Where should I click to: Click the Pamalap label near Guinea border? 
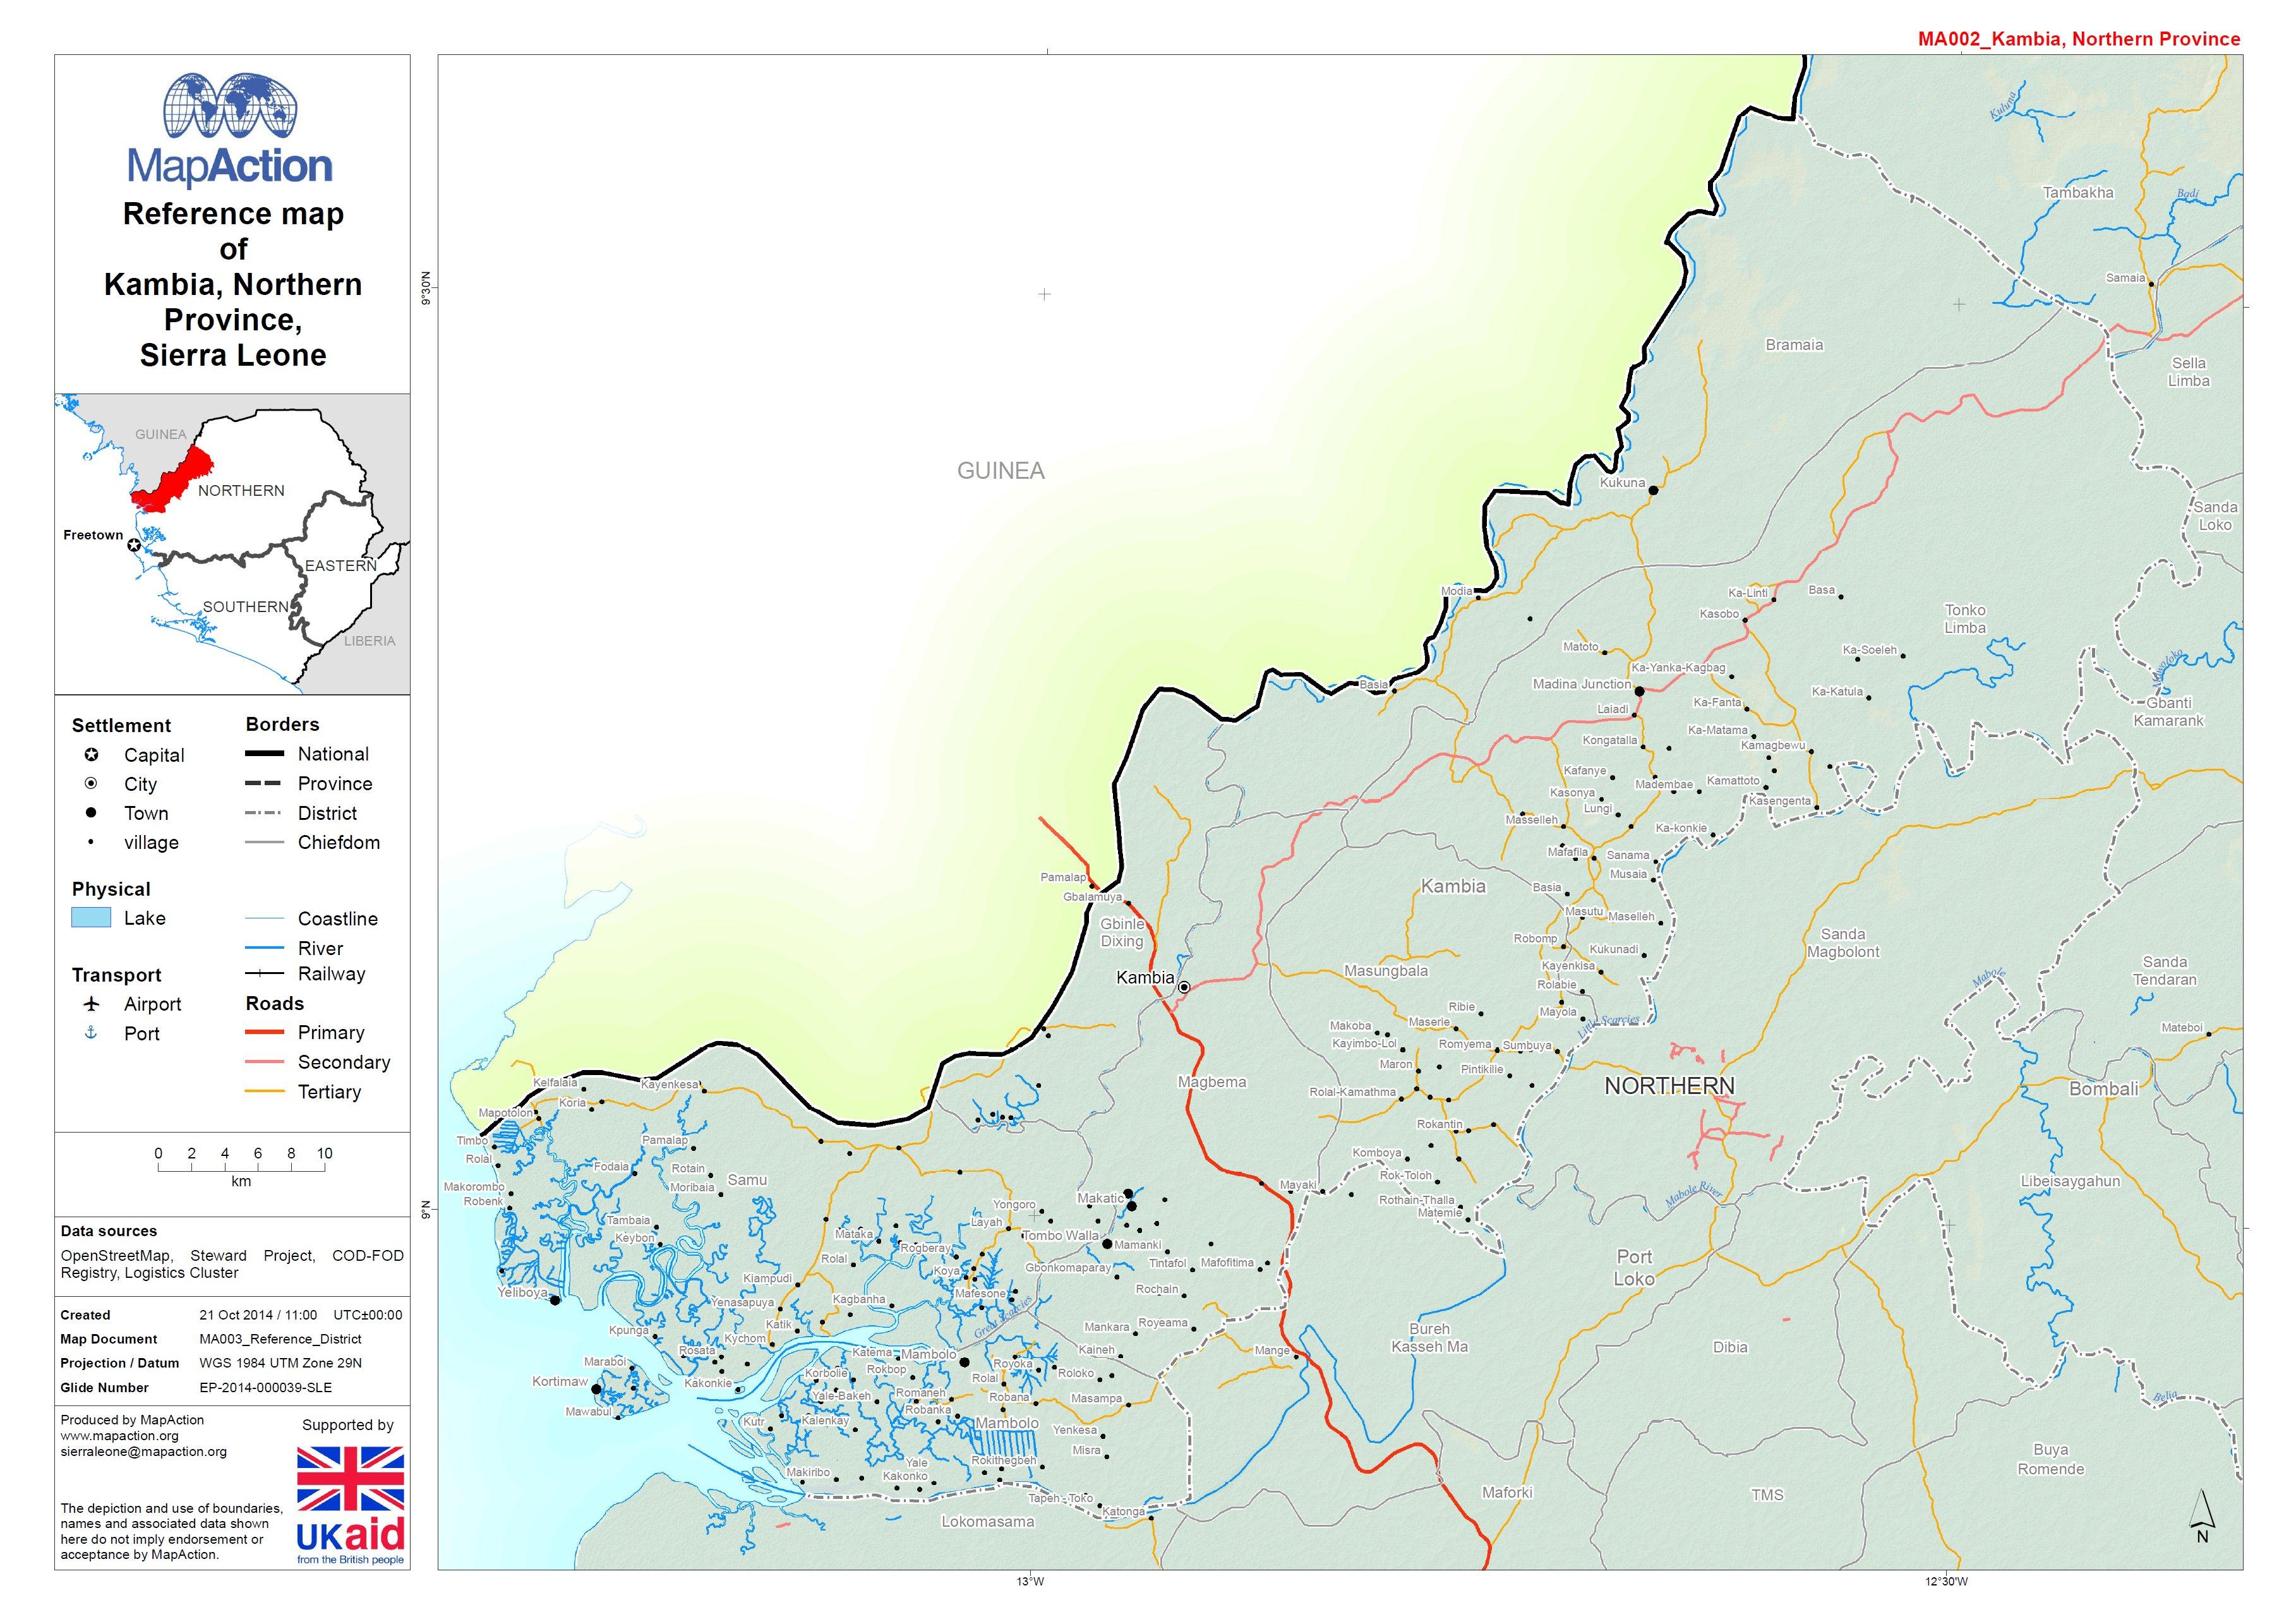pyautogui.click(x=1063, y=878)
